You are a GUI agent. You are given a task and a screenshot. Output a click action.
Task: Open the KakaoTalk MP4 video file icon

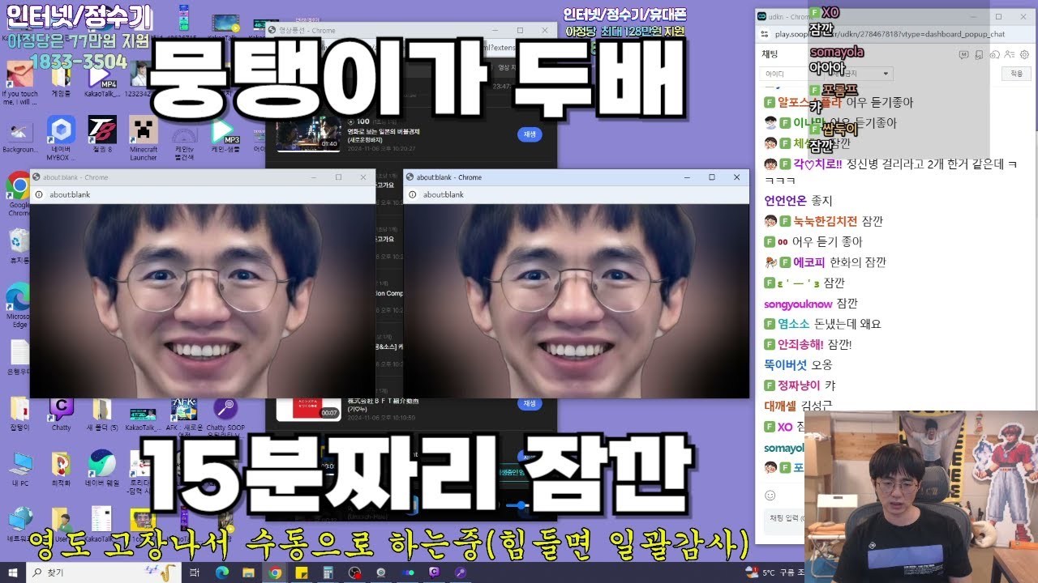click(x=102, y=81)
